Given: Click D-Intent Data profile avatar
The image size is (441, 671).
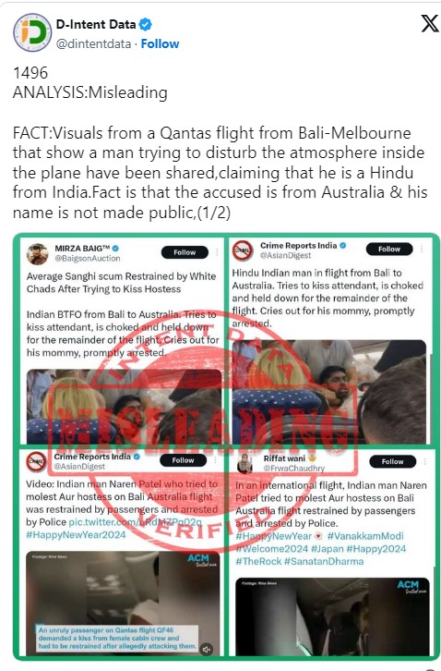Looking at the screenshot, I should [x=32, y=32].
